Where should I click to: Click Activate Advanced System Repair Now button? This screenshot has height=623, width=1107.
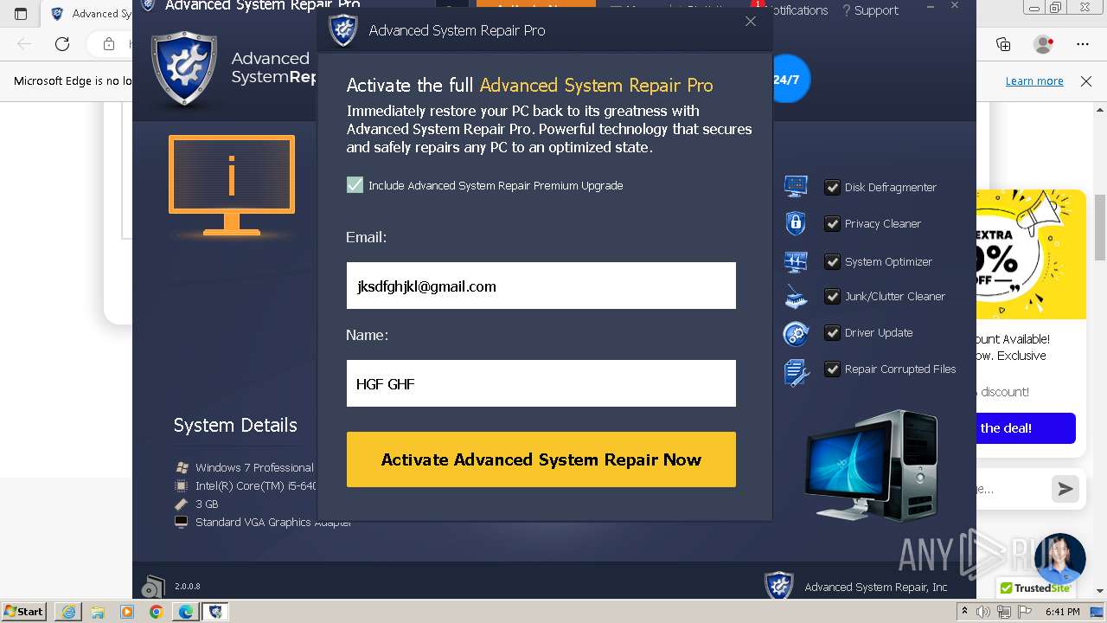541,459
